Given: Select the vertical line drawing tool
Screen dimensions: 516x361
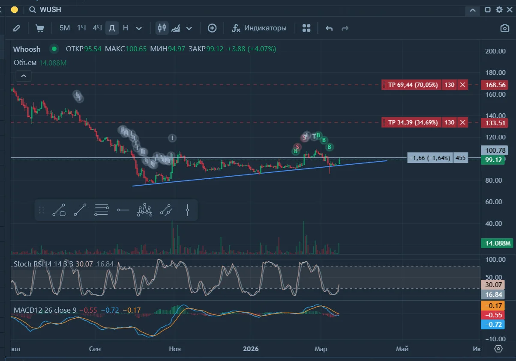Looking at the screenshot, I should (x=188, y=210).
